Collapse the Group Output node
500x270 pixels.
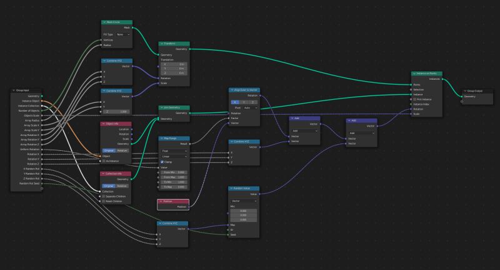pyautogui.click(x=465, y=91)
